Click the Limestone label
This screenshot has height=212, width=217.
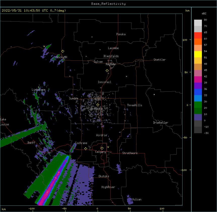39,90
